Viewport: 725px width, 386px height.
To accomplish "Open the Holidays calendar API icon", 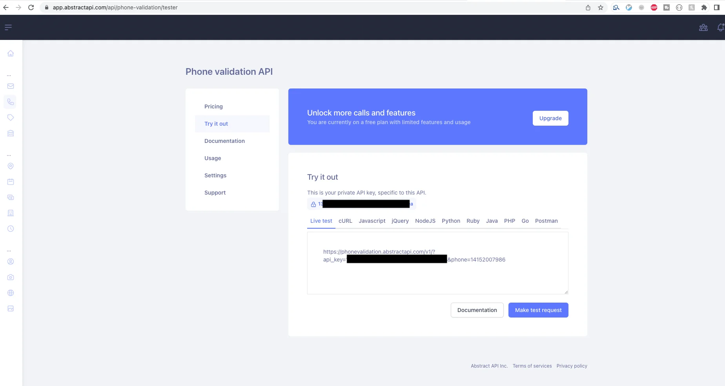I will 11,182.
